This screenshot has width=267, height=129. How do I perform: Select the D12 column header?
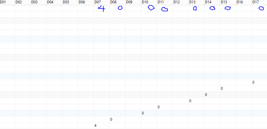coord(181,2)
